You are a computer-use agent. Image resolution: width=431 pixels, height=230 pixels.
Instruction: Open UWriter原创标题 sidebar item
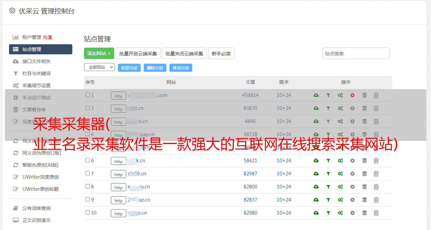(41, 189)
